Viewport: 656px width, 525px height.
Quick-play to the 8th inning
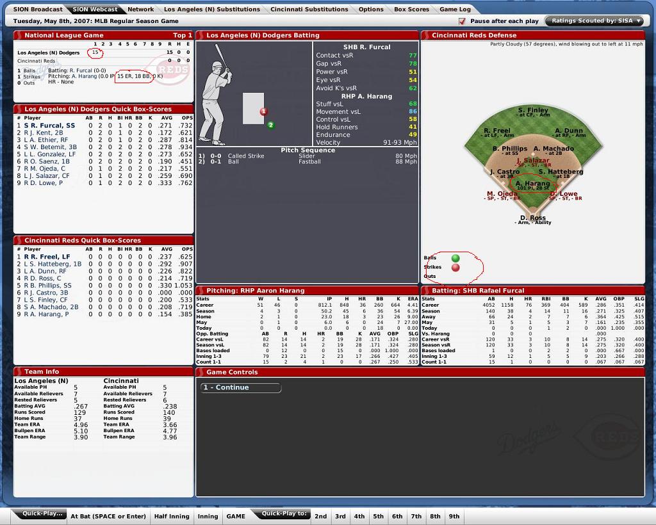tap(435, 516)
